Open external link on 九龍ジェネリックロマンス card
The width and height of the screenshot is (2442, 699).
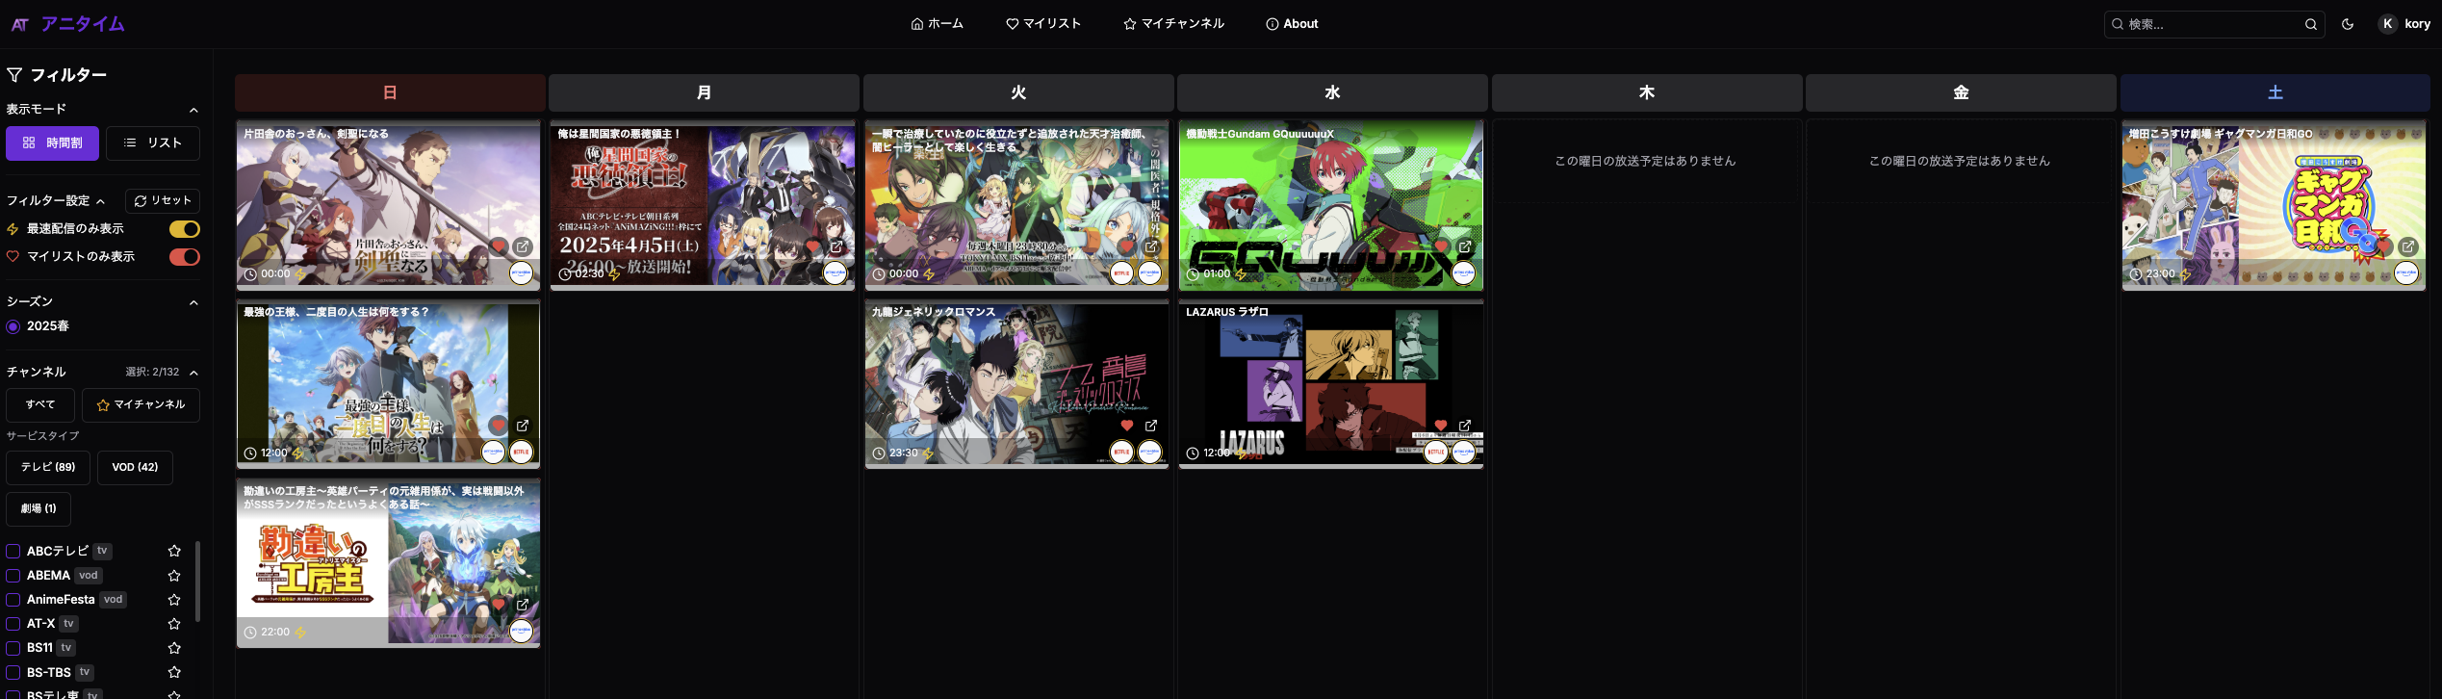pos(1151,425)
